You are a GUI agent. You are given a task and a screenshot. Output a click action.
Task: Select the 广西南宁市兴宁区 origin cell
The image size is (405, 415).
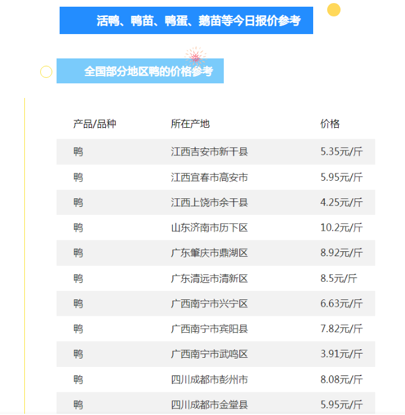click(x=209, y=304)
